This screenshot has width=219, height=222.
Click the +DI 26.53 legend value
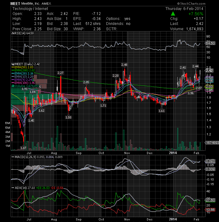tap(43, 188)
